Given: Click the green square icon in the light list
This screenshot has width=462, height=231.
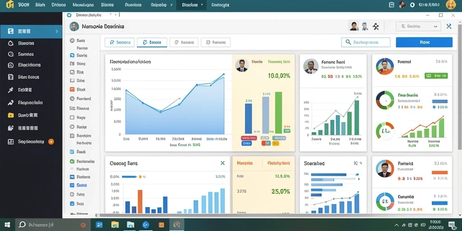Looking at the screenshot, I should [x=72, y=162].
